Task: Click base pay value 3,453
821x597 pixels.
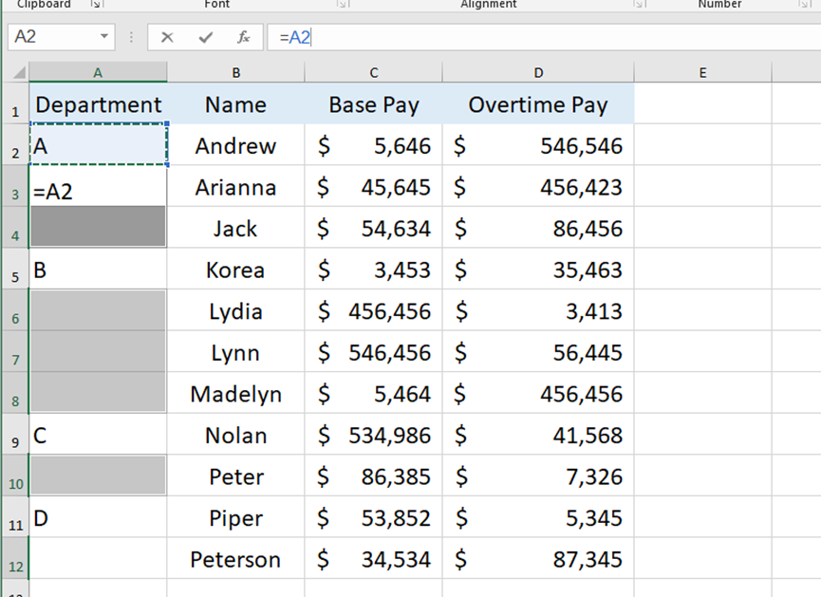Action: (402, 270)
